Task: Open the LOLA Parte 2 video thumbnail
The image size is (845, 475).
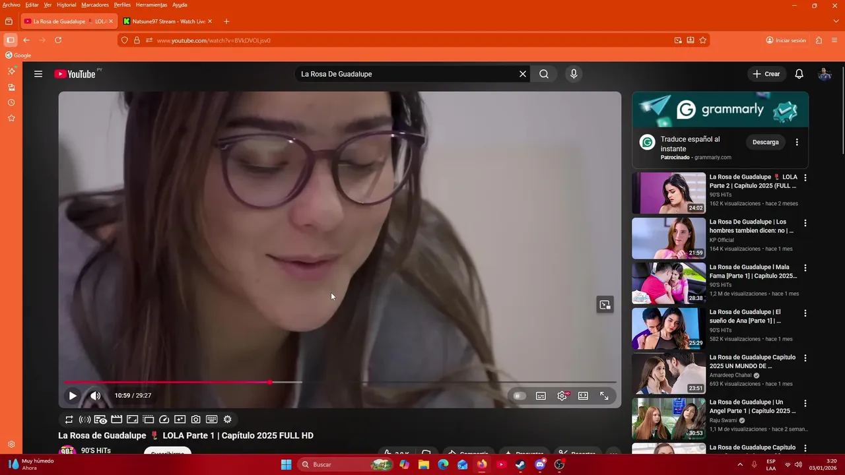Action: (669, 193)
